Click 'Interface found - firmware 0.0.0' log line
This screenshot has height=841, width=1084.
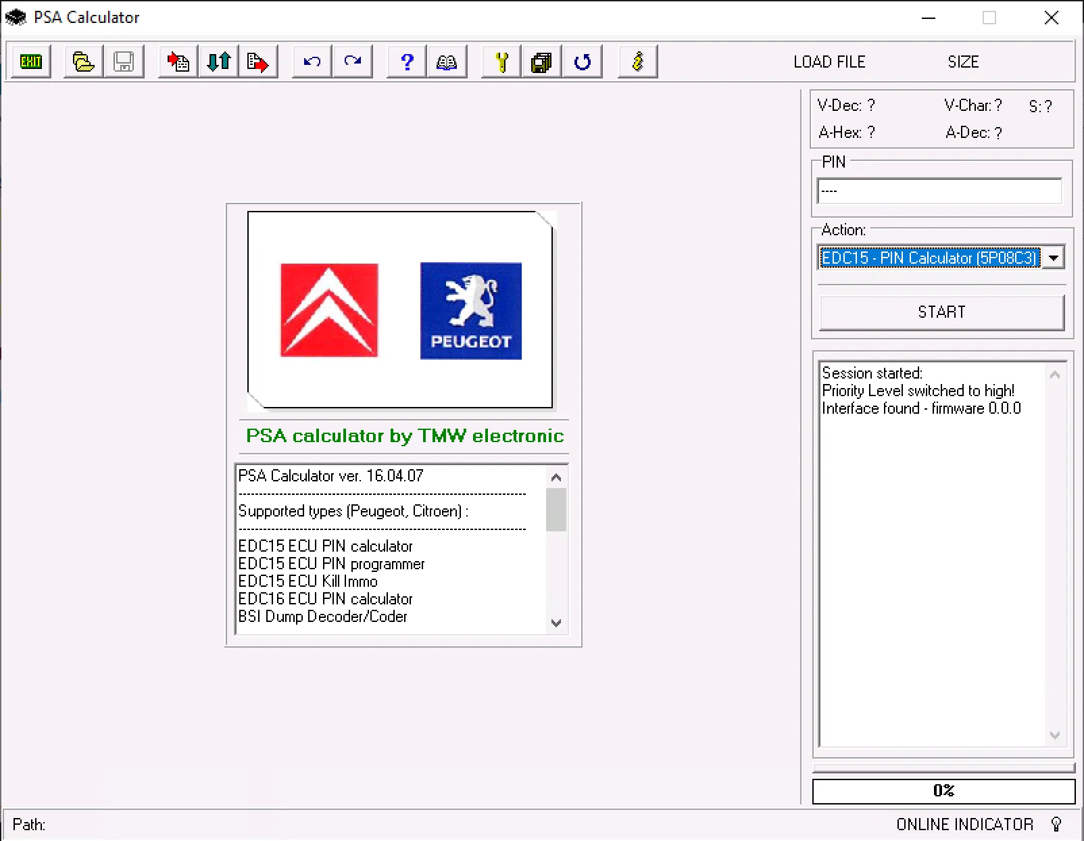tap(921, 408)
